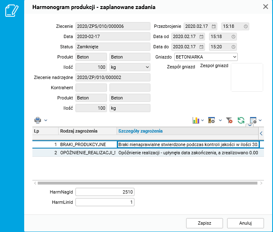Image resolution: width=273 pixels, height=232 pixels.
Task: Click the Zespół gniazd list box
Action: click(247, 77)
